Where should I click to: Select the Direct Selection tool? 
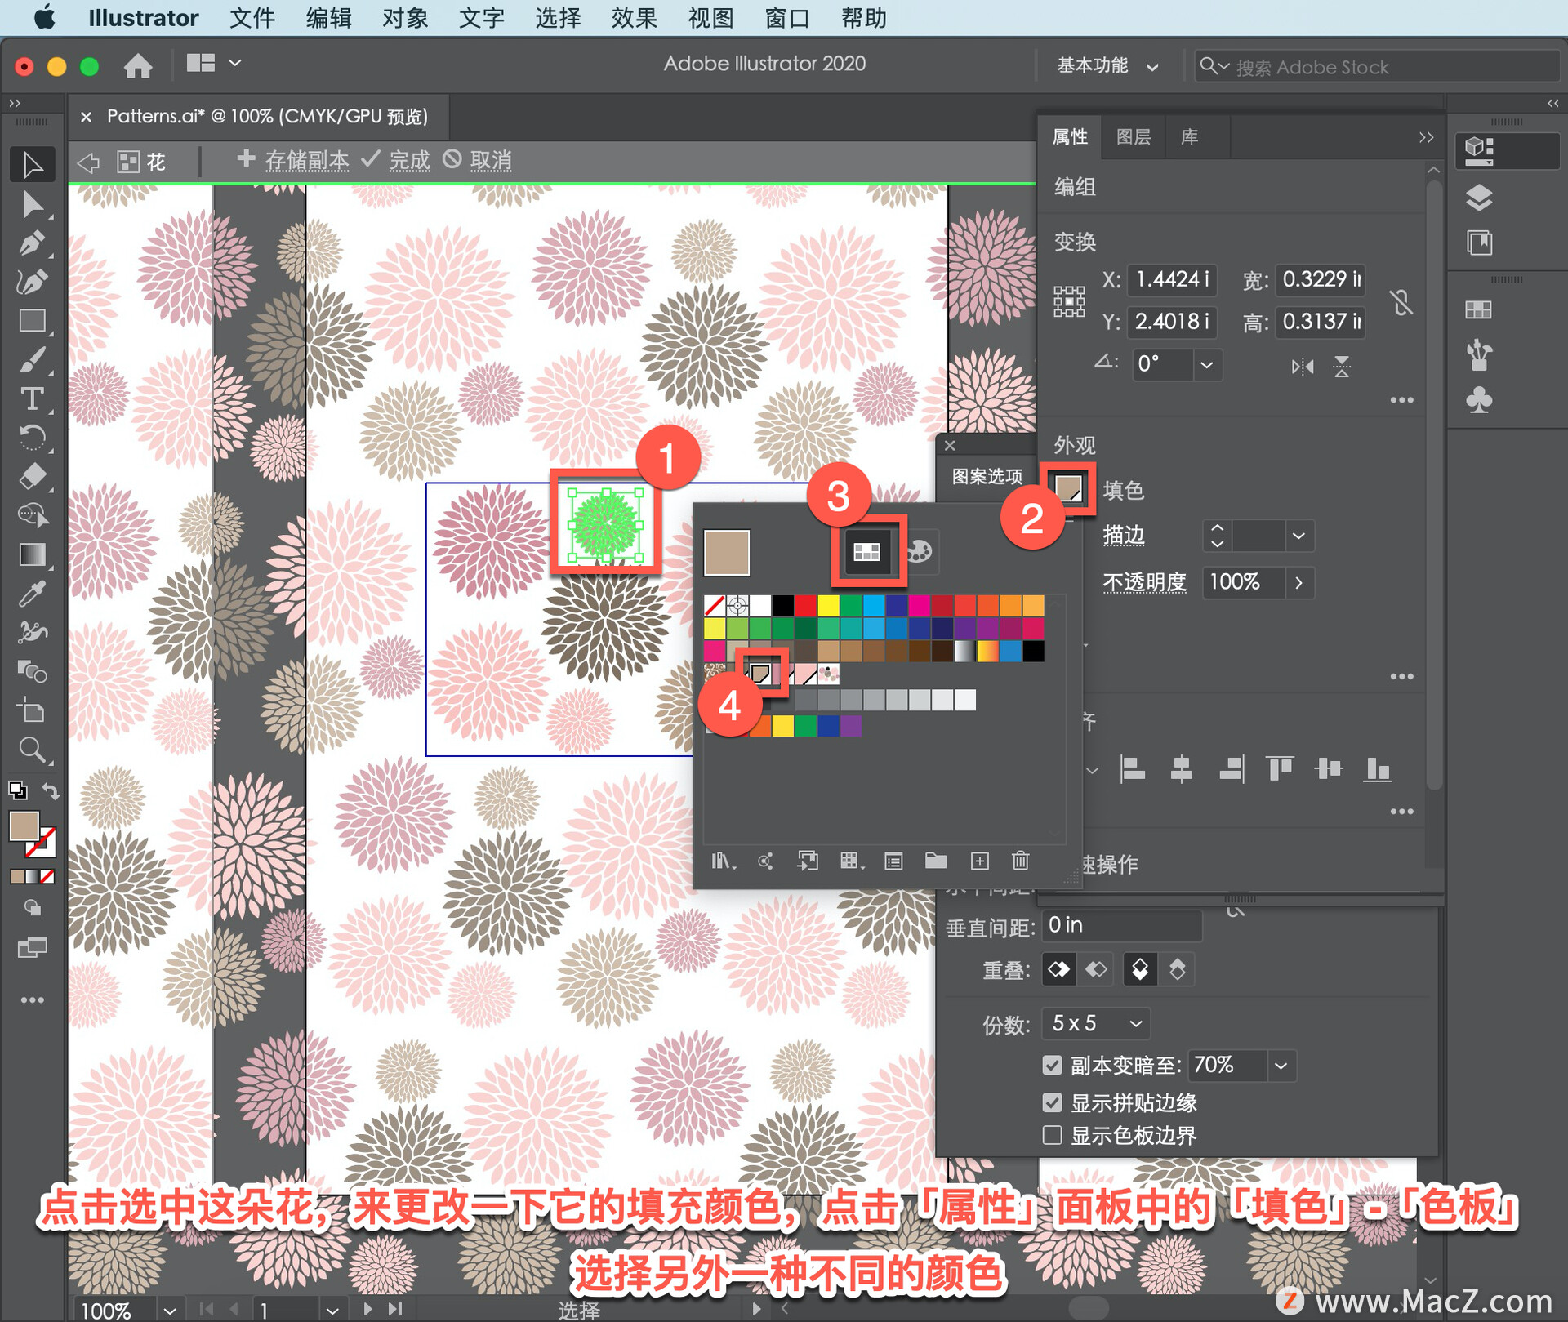click(x=33, y=204)
